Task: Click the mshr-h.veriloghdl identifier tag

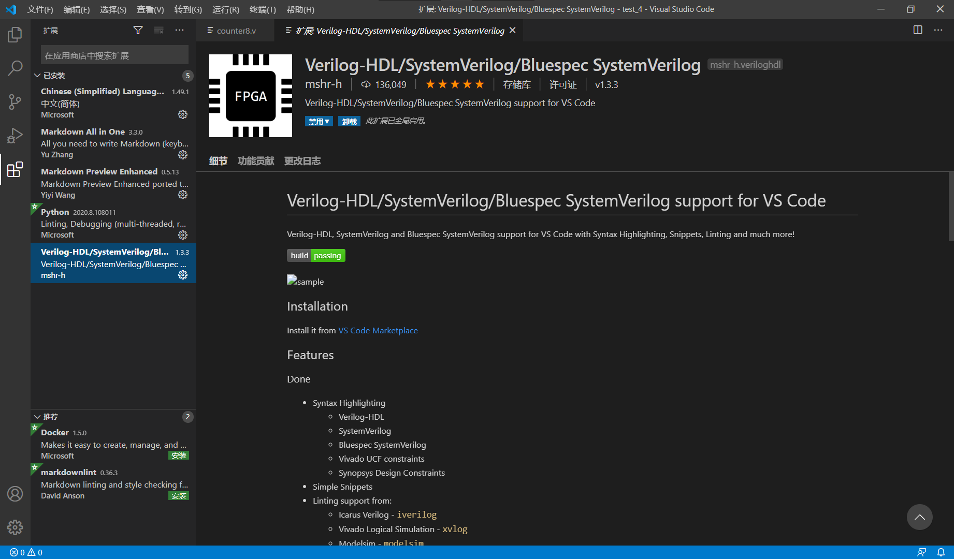Action: (x=745, y=65)
